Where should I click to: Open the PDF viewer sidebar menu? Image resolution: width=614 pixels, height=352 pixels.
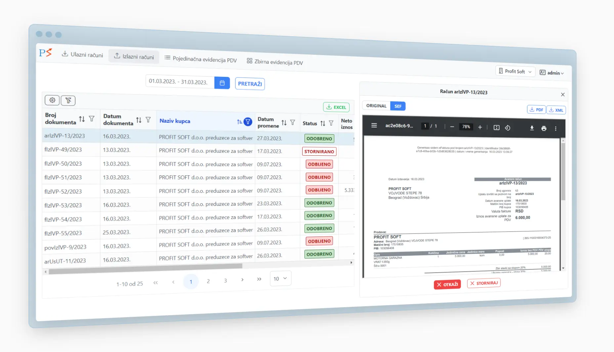[x=374, y=125]
